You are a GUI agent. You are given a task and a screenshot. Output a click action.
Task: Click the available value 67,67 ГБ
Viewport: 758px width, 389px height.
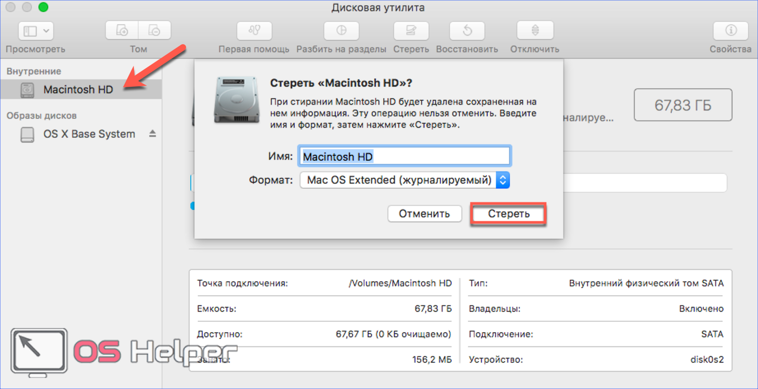[393, 334]
